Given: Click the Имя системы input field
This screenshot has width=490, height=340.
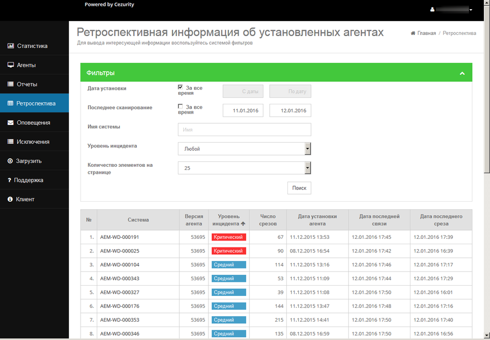Looking at the screenshot, I should [244, 130].
